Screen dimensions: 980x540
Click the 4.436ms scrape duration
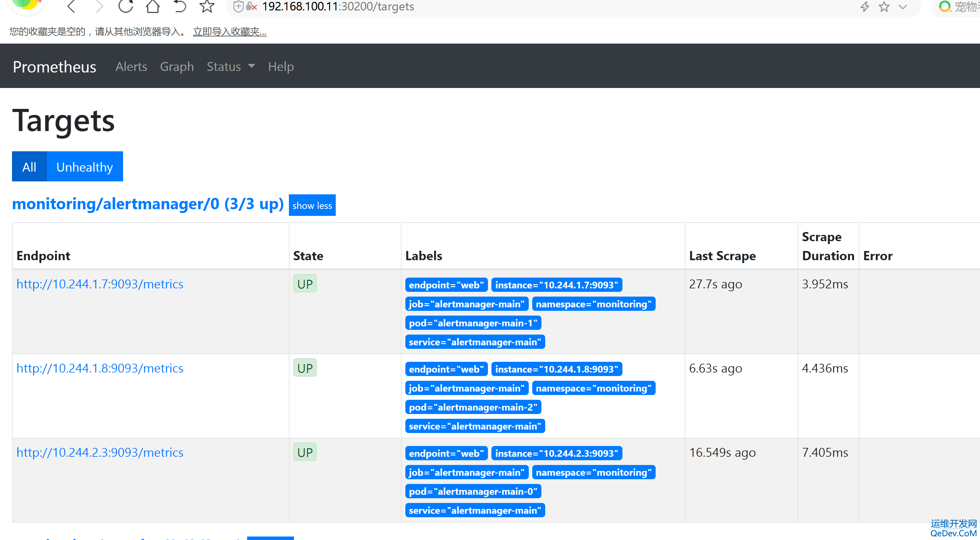pyautogui.click(x=825, y=368)
